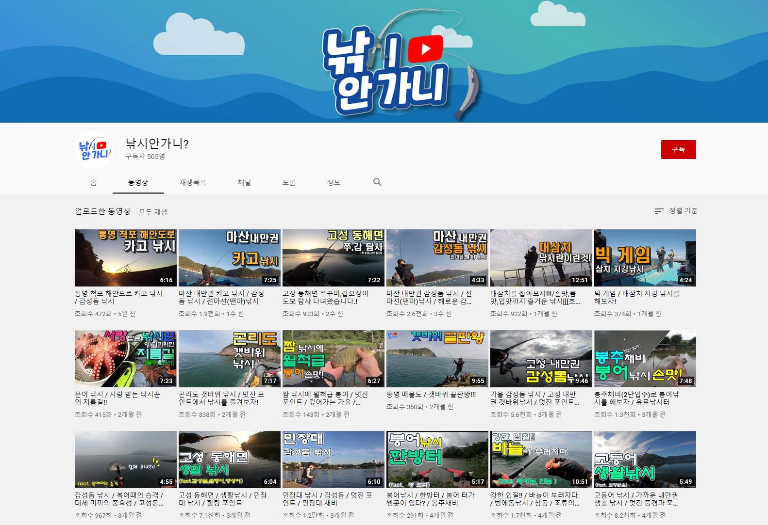
Task: Click the 모두 재생 play all link
Action: tap(153, 212)
